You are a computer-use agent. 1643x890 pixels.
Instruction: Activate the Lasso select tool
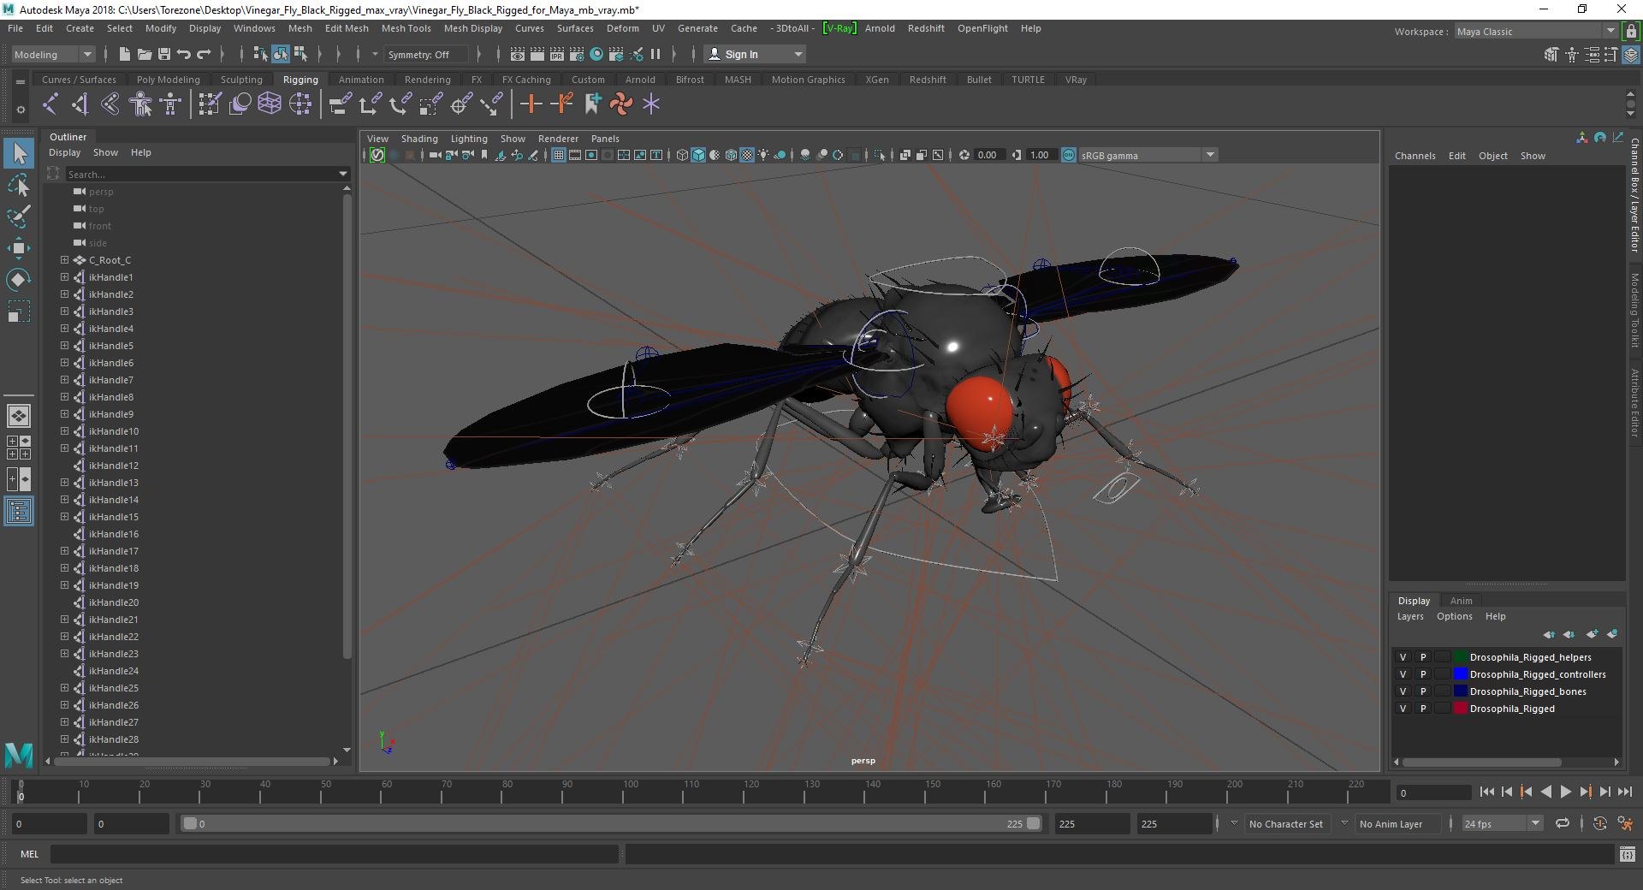pyautogui.click(x=19, y=185)
